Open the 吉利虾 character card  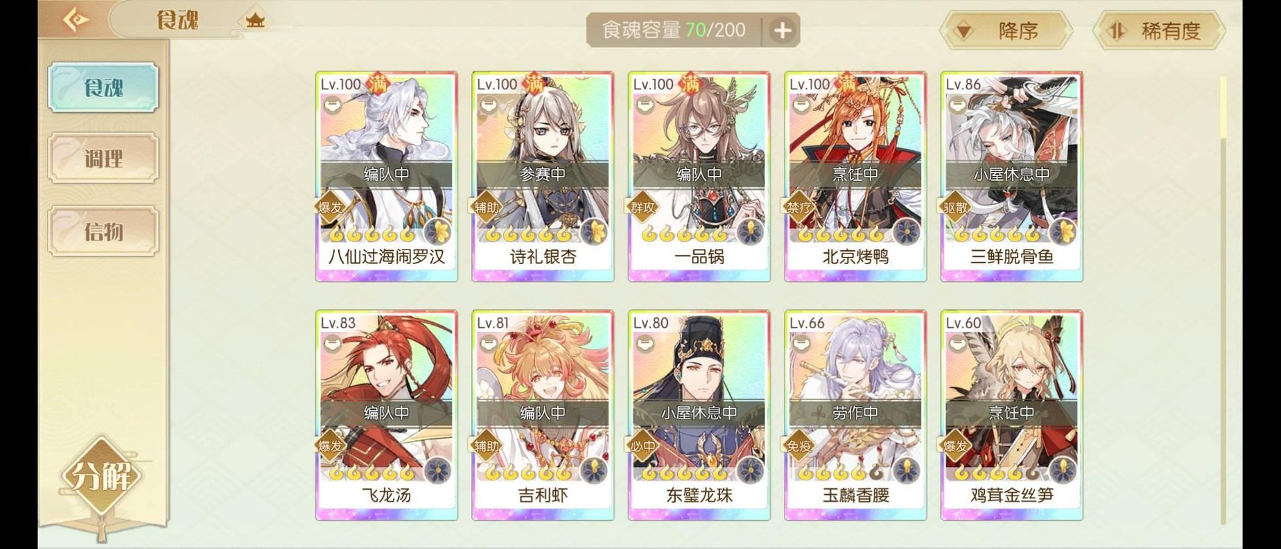tap(542, 415)
